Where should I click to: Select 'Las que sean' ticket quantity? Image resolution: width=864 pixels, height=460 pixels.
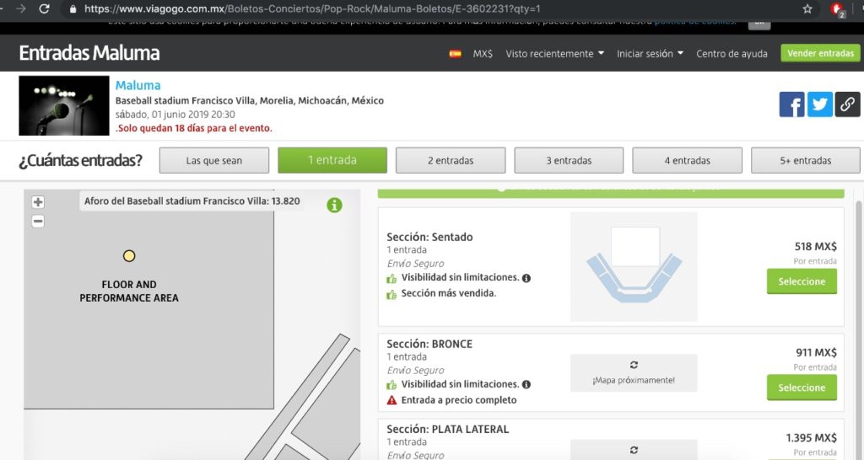click(214, 161)
